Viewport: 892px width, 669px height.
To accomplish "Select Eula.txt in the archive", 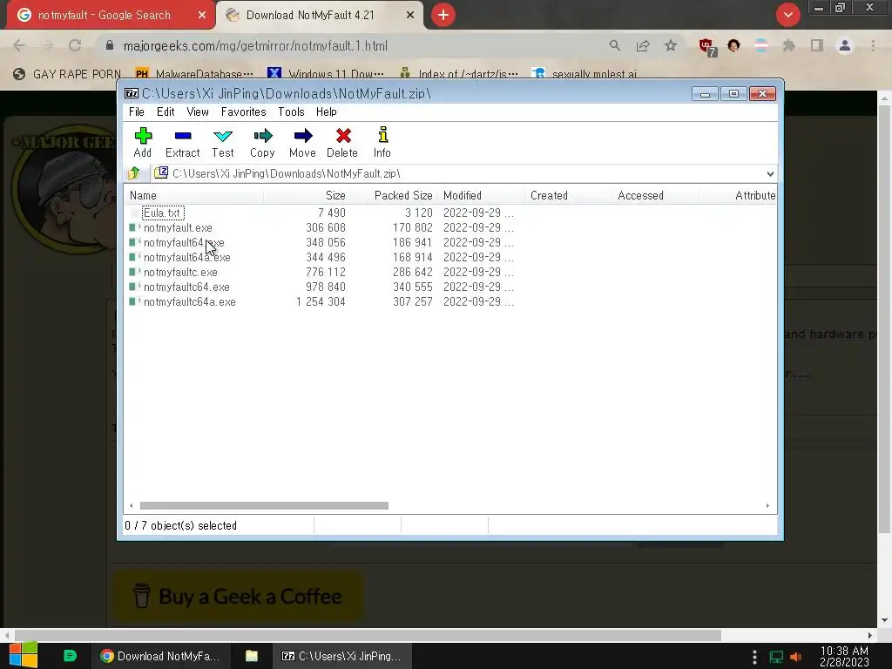I will (163, 213).
